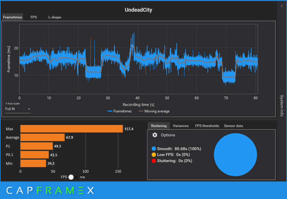Select the Variances tab
This screenshot has height=199, width=287.
[x=181, y=126]
